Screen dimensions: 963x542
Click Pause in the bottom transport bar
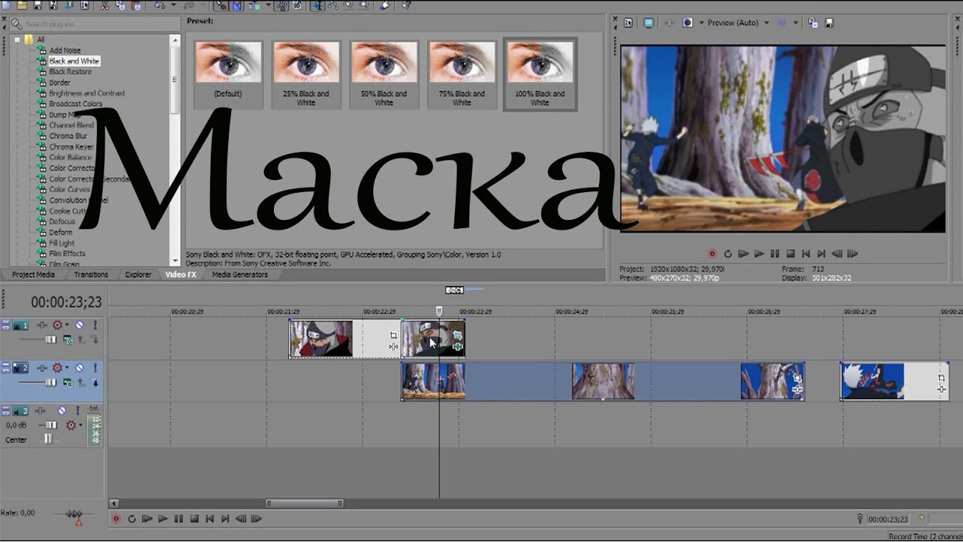178,518
